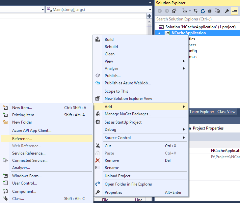The image size is (240, 203).
Task: Click the F:\Projects path property value
Action: (225, 157)
